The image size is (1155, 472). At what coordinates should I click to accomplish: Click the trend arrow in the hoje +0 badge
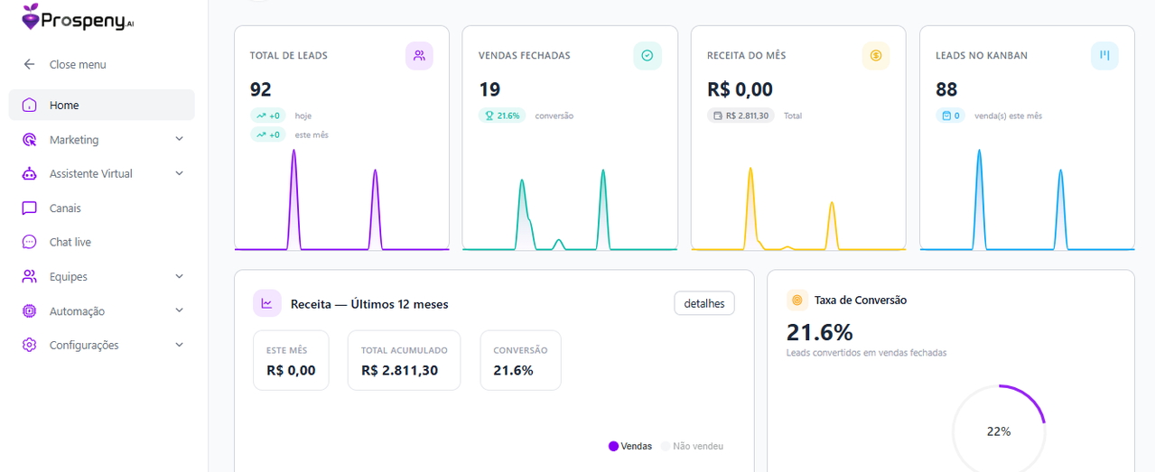coord(261,116)
